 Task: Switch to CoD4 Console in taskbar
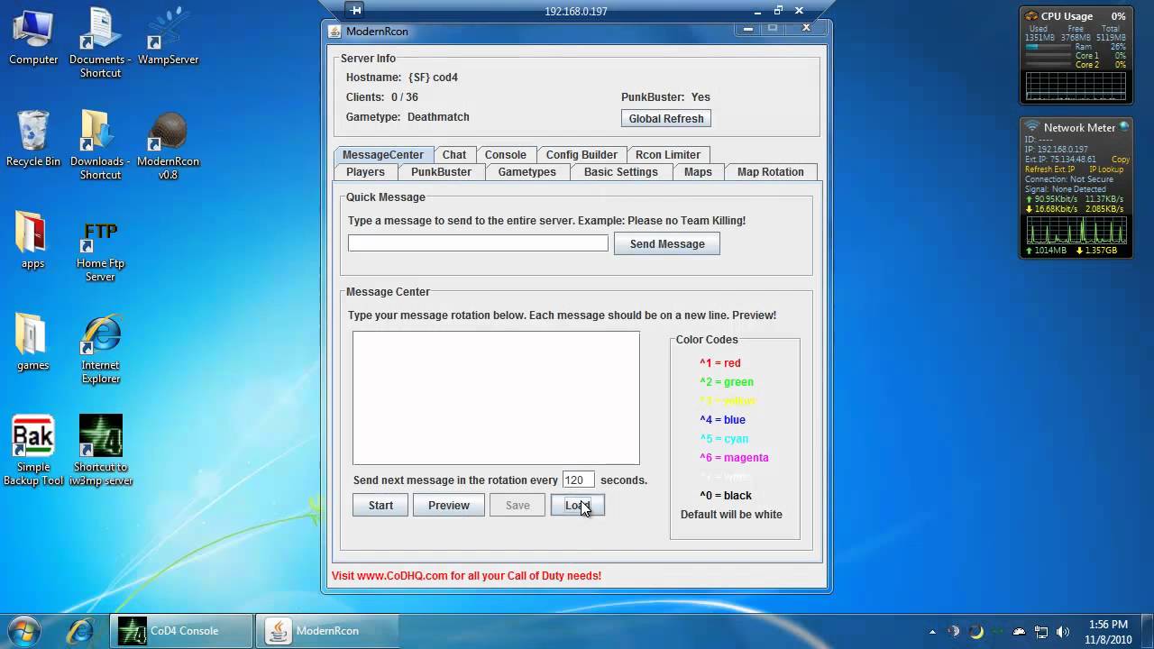(x=180, y=630)
